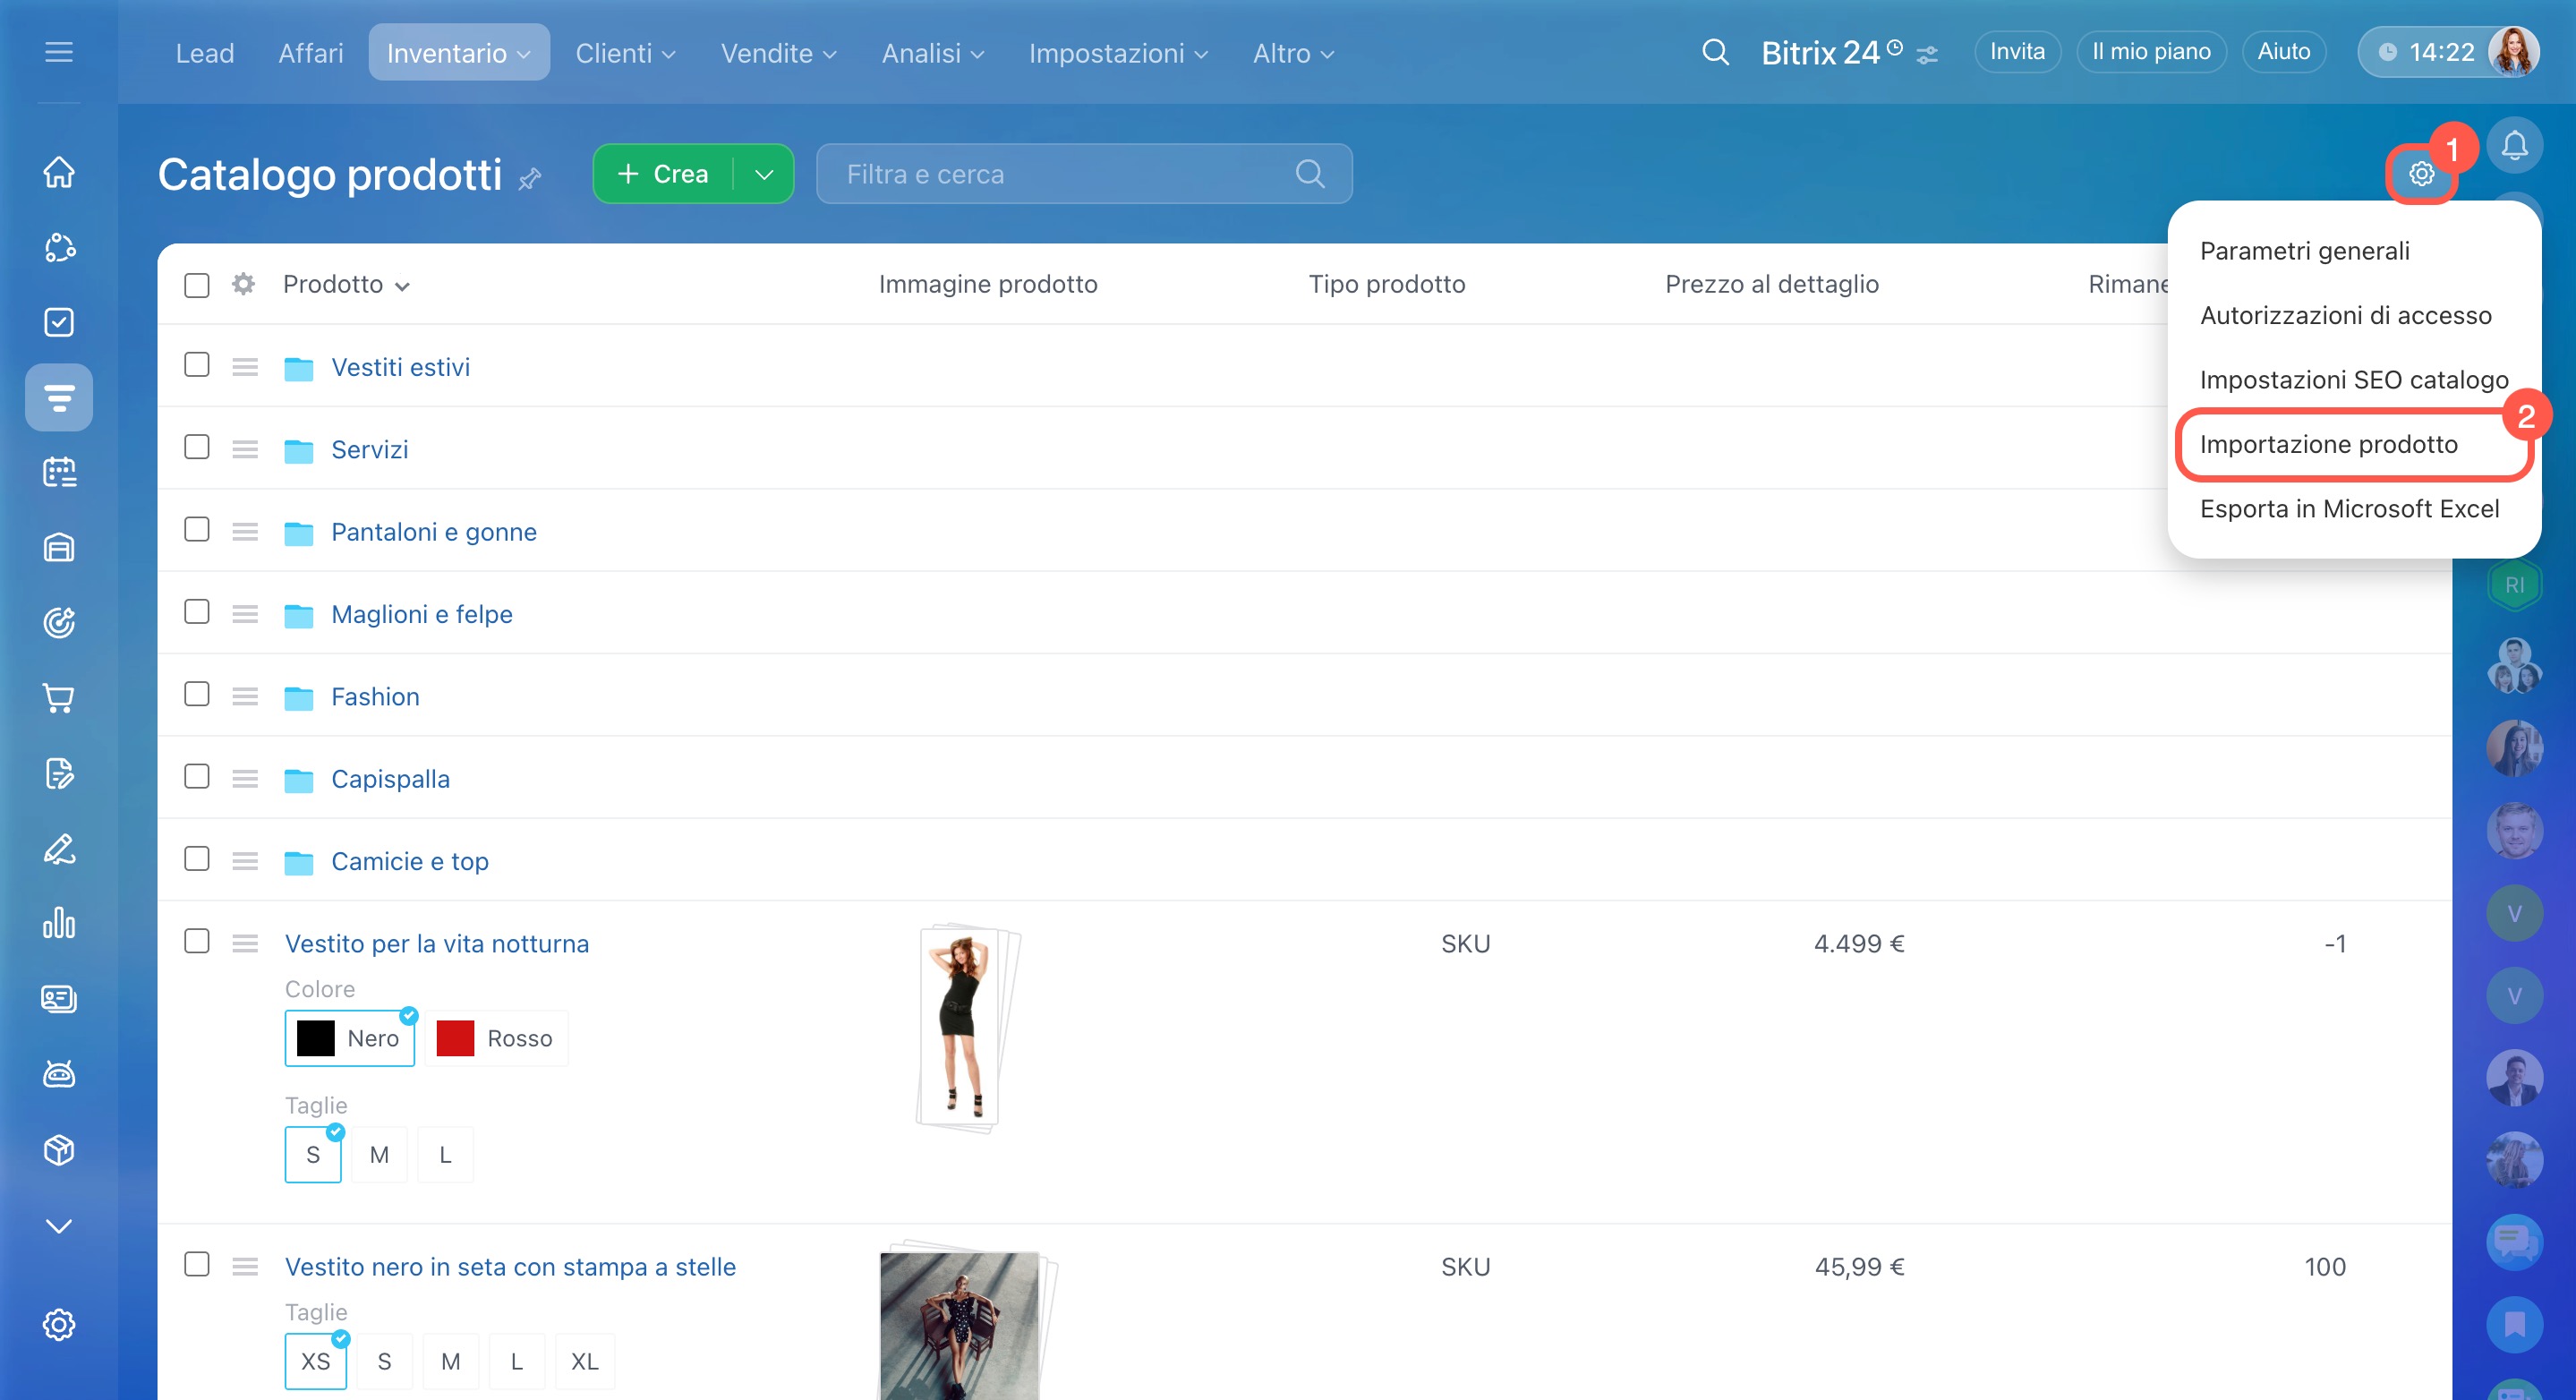Viewport: 2576px width, 1400px height.
Task: Pin the Catalogo prodotti page title
Action: (x=530, y=179)
